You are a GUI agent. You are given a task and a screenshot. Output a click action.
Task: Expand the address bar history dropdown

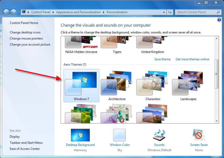coord(164,12)
